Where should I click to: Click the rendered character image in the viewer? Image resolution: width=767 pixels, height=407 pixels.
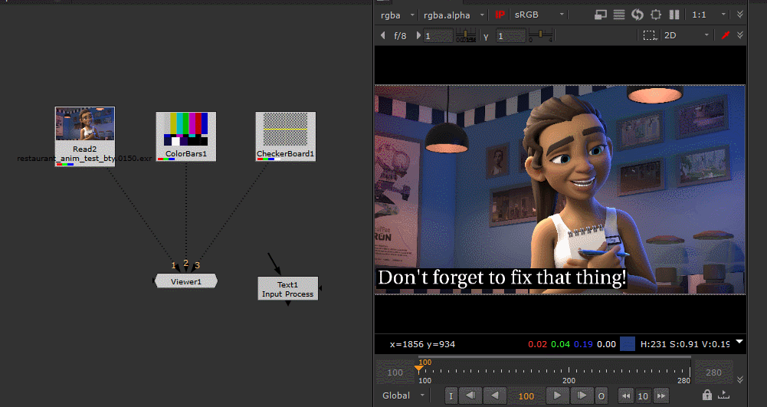[560, 190]
